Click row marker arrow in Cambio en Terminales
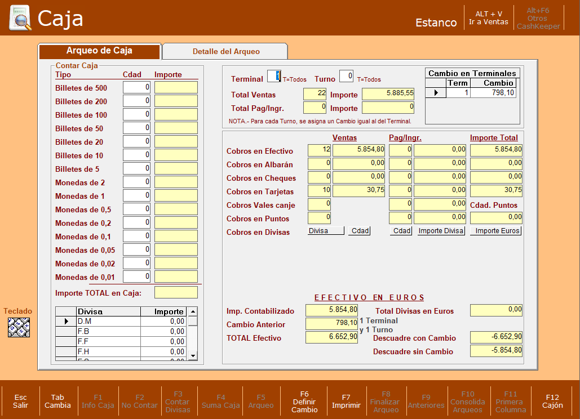This screenshot has width=580, height=419. click(436, 93)
